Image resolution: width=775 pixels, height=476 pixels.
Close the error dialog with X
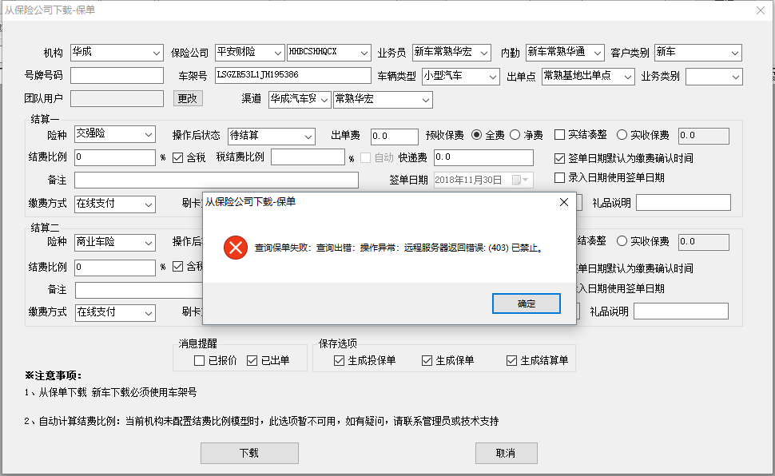pyautogui.click(x=564, y=202)
